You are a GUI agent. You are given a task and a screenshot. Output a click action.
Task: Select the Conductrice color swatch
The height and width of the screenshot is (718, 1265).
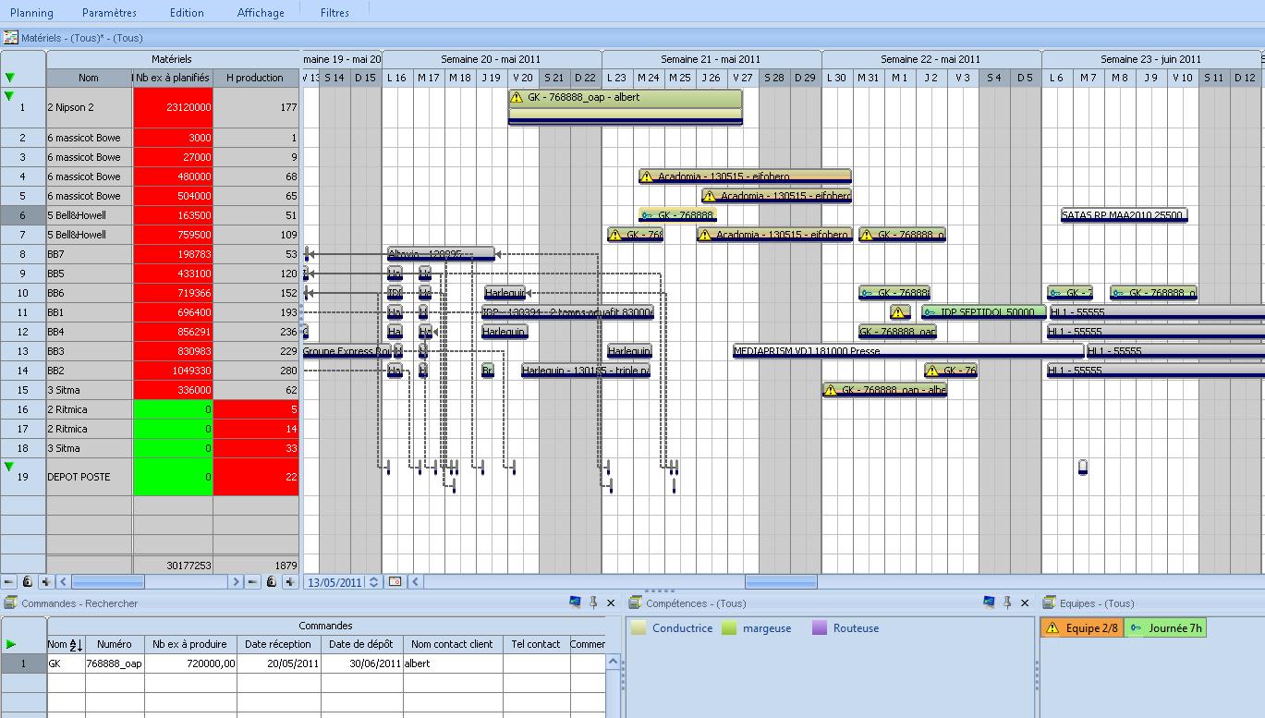tap(639, 628)
